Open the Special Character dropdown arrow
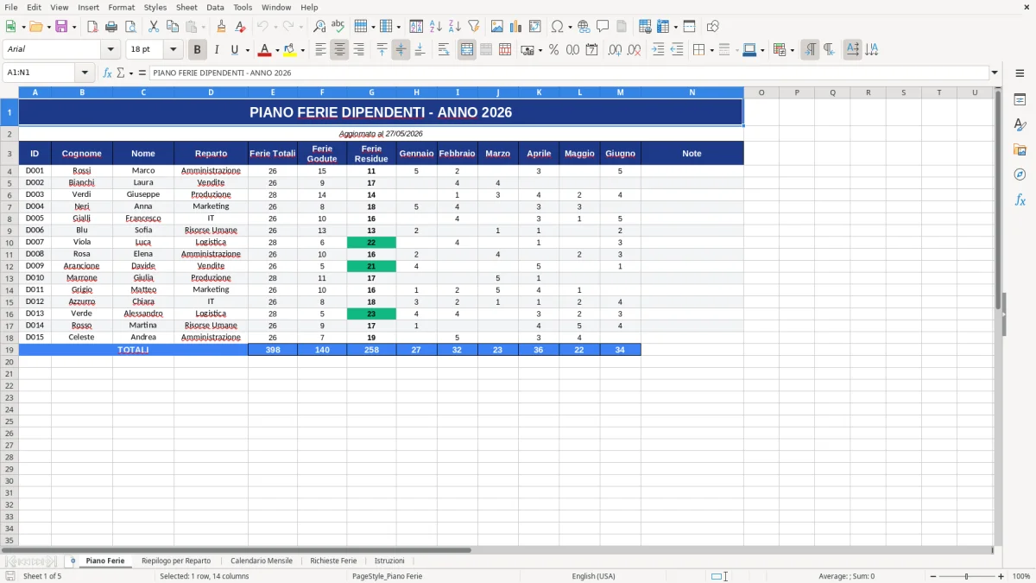The width and height of the screenshot is (1036, 583). (x=570, y=27)
